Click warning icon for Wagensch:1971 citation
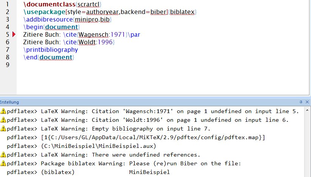The height and width of the screenshot is (177, 311). pyautogui.click(x=3, y=111)
